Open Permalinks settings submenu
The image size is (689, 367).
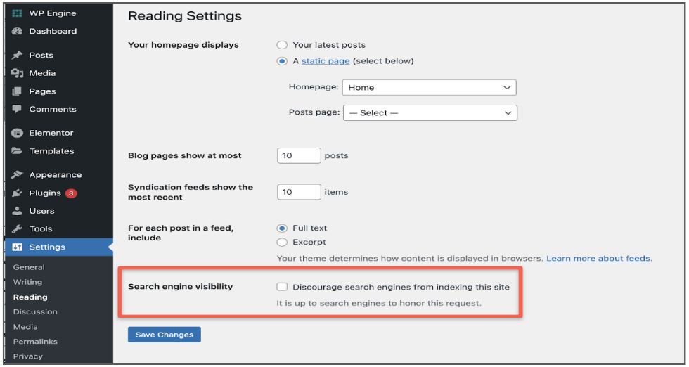(35, 342)
